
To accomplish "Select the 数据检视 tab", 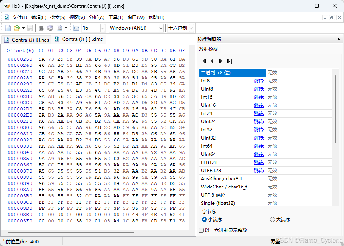I will [208, 49].
